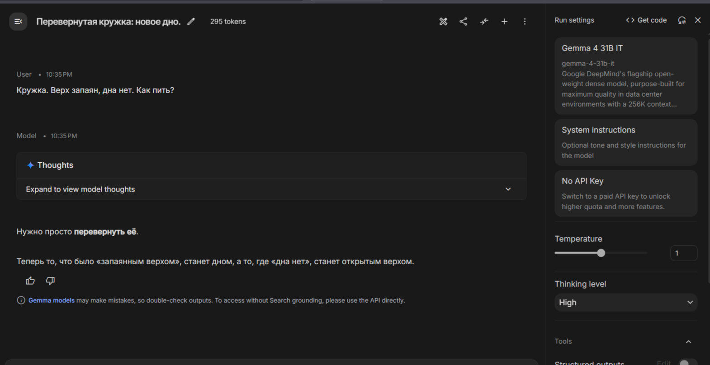This screenshot has height=365, width=710.
Task: Collapse the left navigation sidebar icon
Action: click(18, 21)
